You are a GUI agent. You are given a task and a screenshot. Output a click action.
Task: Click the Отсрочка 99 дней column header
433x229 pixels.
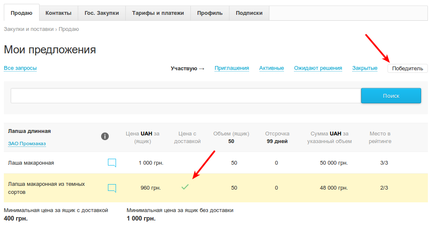277,137
